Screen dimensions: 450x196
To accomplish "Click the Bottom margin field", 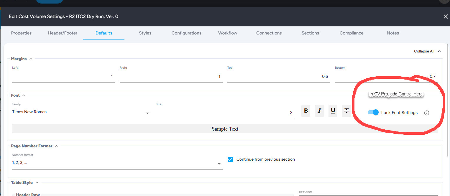I will (386, 76).
